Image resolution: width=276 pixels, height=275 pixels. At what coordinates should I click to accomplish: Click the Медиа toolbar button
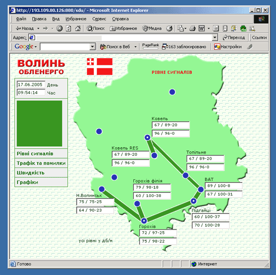[151, 28]
